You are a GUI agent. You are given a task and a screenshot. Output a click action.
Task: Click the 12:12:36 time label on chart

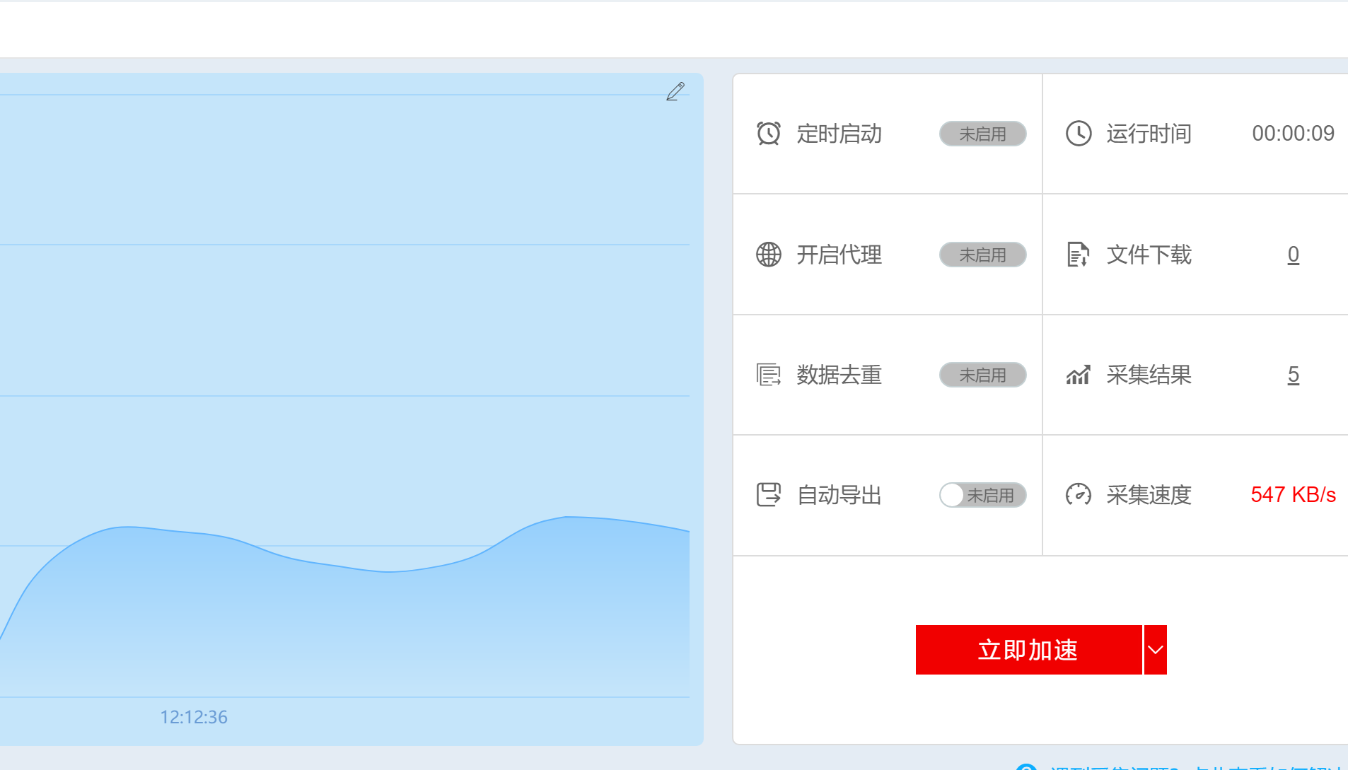(194, 717)
